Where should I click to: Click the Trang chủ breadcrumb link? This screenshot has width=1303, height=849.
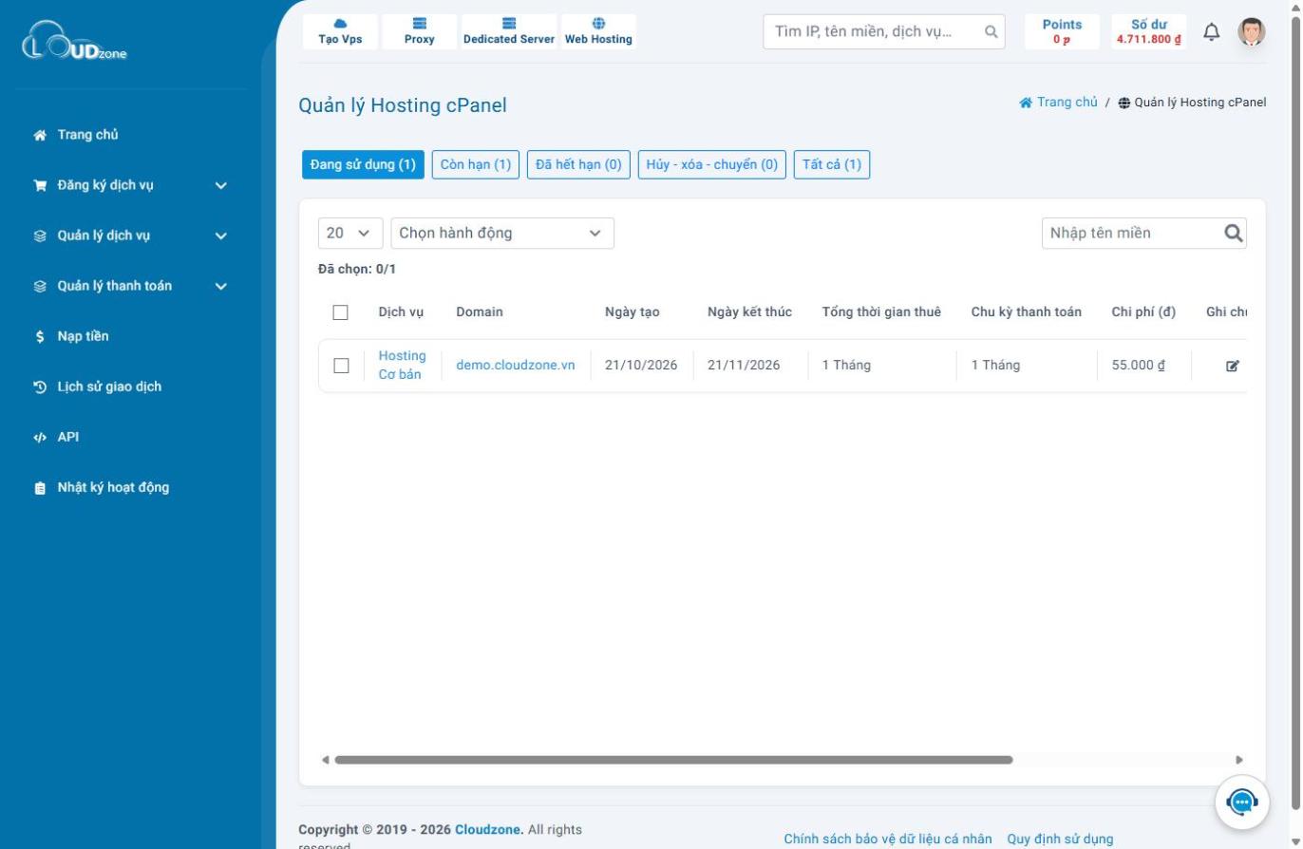(1058, 103)
